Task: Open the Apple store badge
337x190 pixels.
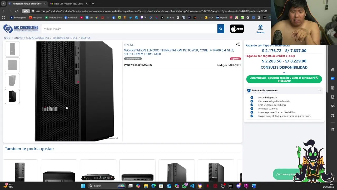Action: pos(237,29)
